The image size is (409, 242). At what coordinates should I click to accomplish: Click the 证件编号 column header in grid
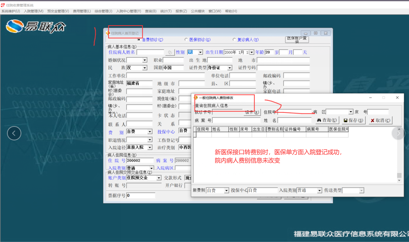[295, 129]
